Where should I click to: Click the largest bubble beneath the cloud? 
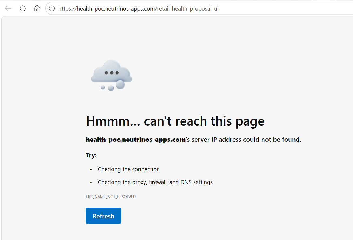120,84
